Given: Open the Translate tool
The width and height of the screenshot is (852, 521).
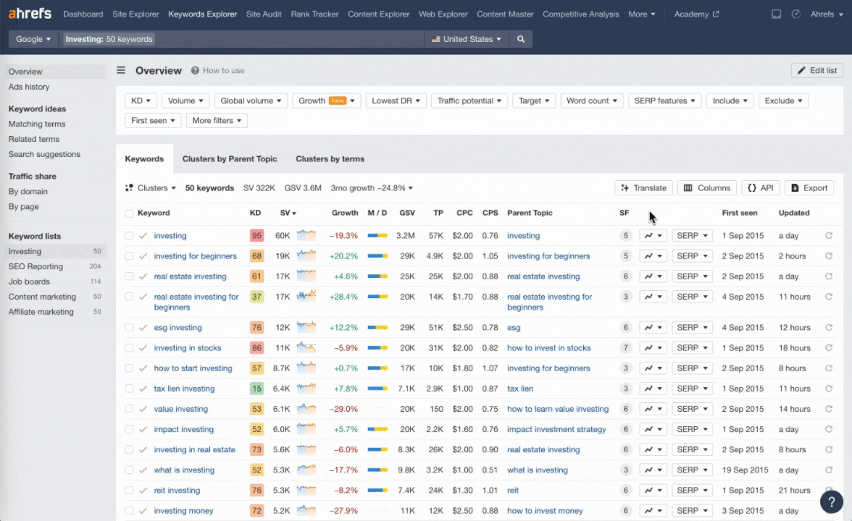Looking at the screenshot, I should click(x=643, y=187).
